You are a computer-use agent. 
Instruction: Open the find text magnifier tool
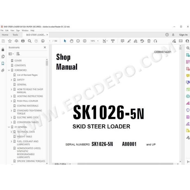click(x=30, y=41)
